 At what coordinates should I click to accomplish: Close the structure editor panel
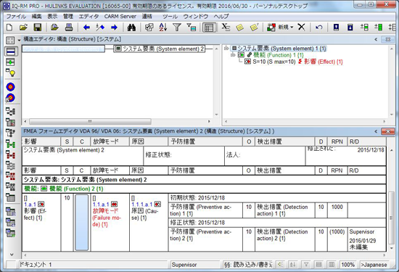(x=387, y=39)
